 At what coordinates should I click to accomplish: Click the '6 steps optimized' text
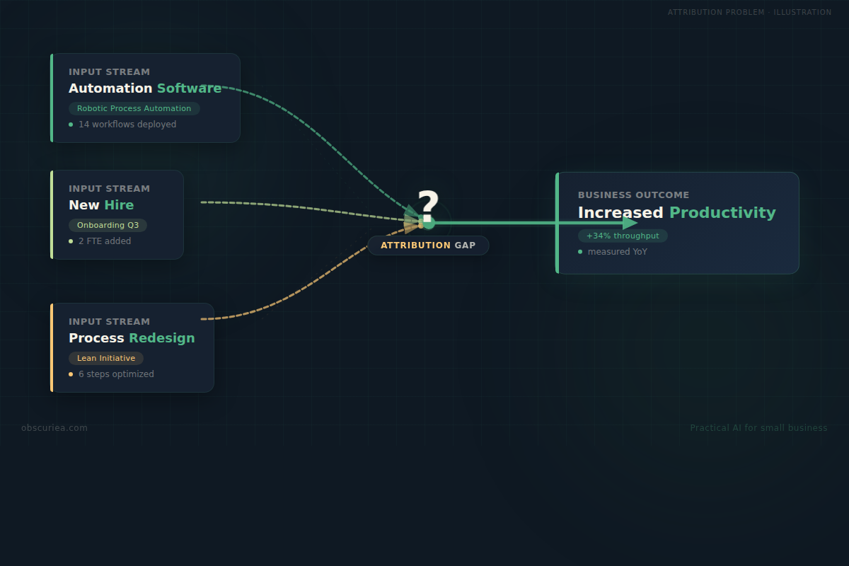coord(116,374)
